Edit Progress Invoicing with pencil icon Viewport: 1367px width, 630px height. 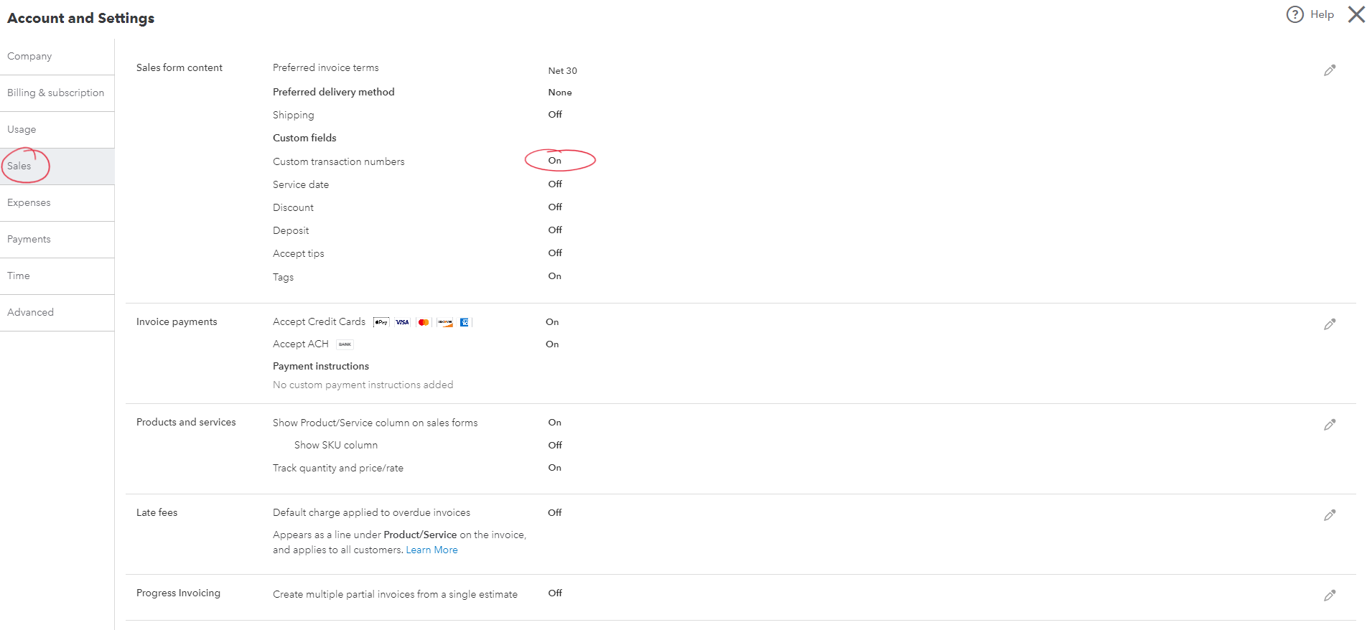click(1330, 596)
